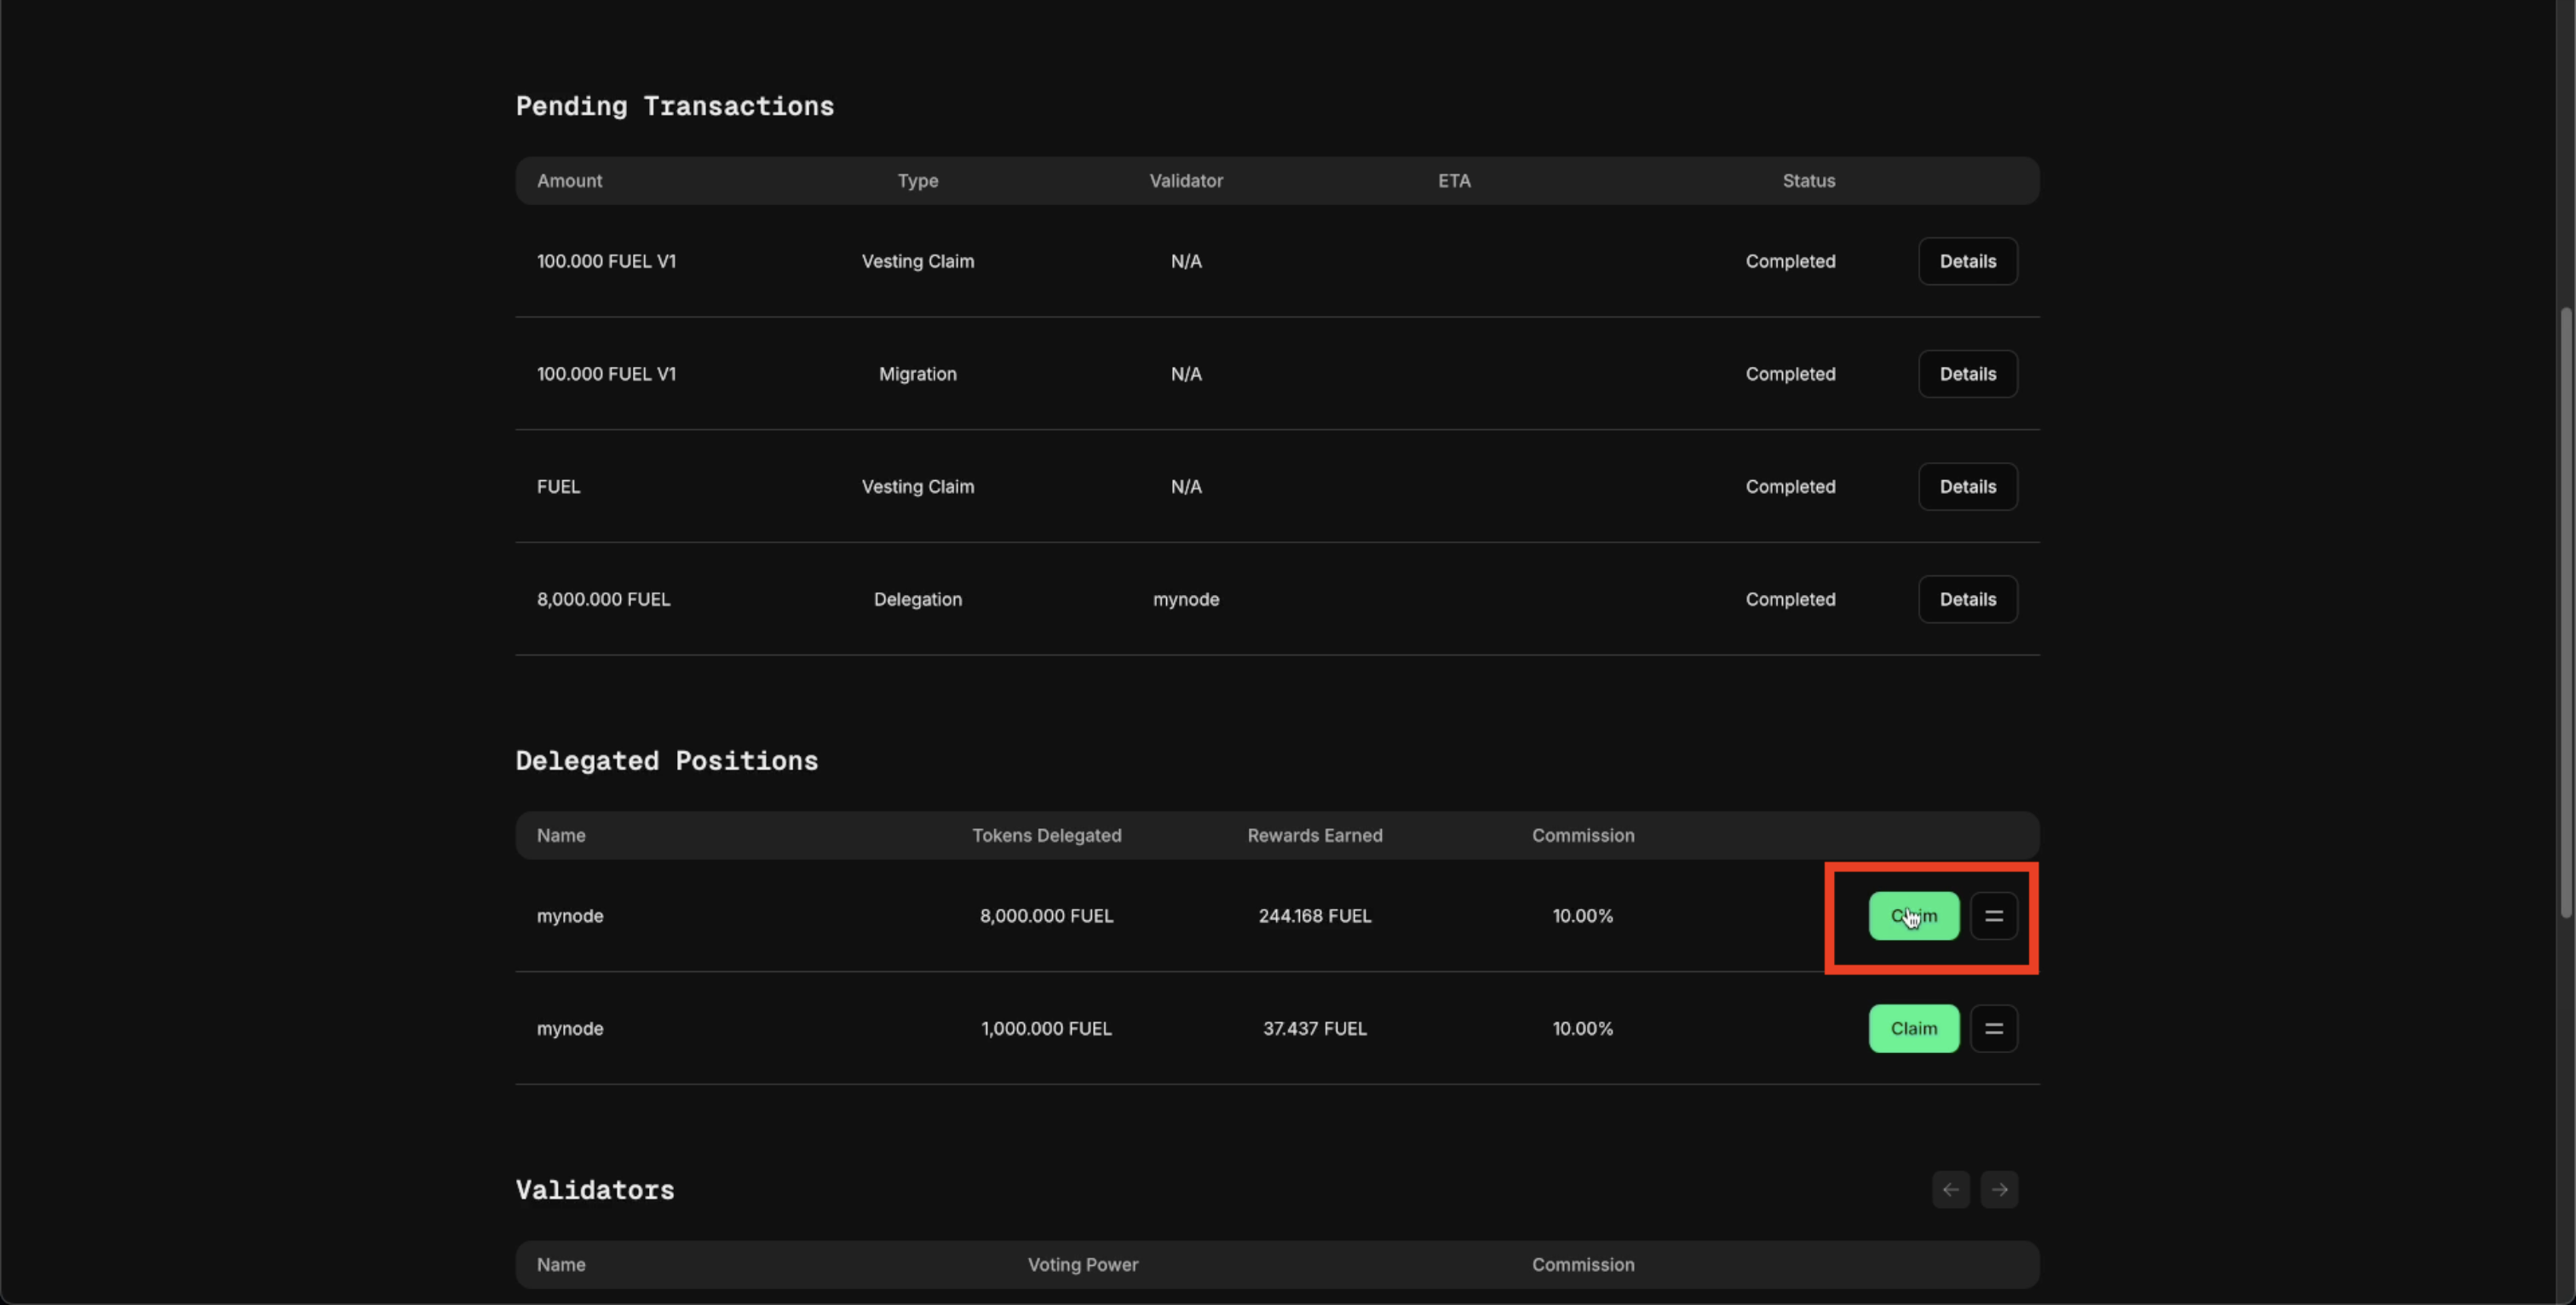The height and width of the screenshot is (1305, 2576).
Task: Open menu icon for 1,000.000 FUEL delegation
Action: tap(1993, 1028)
